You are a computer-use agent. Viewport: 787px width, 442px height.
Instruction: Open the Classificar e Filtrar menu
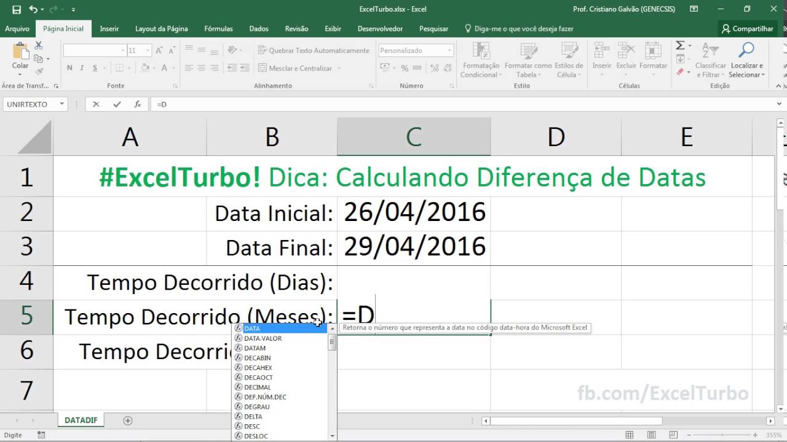click(x=710, y=60)
